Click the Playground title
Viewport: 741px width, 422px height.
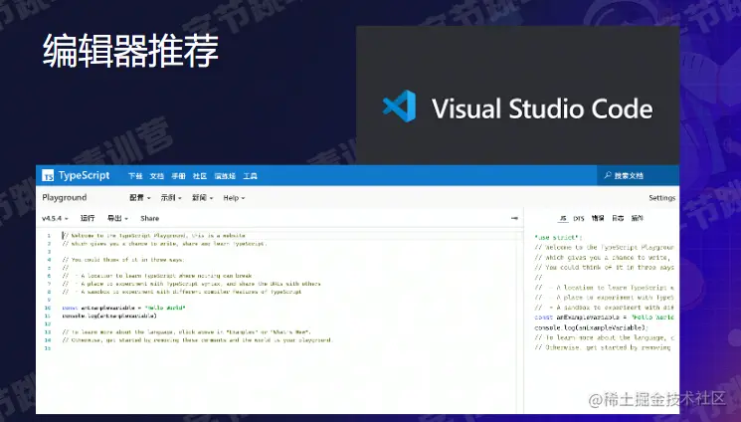[65, 197]
